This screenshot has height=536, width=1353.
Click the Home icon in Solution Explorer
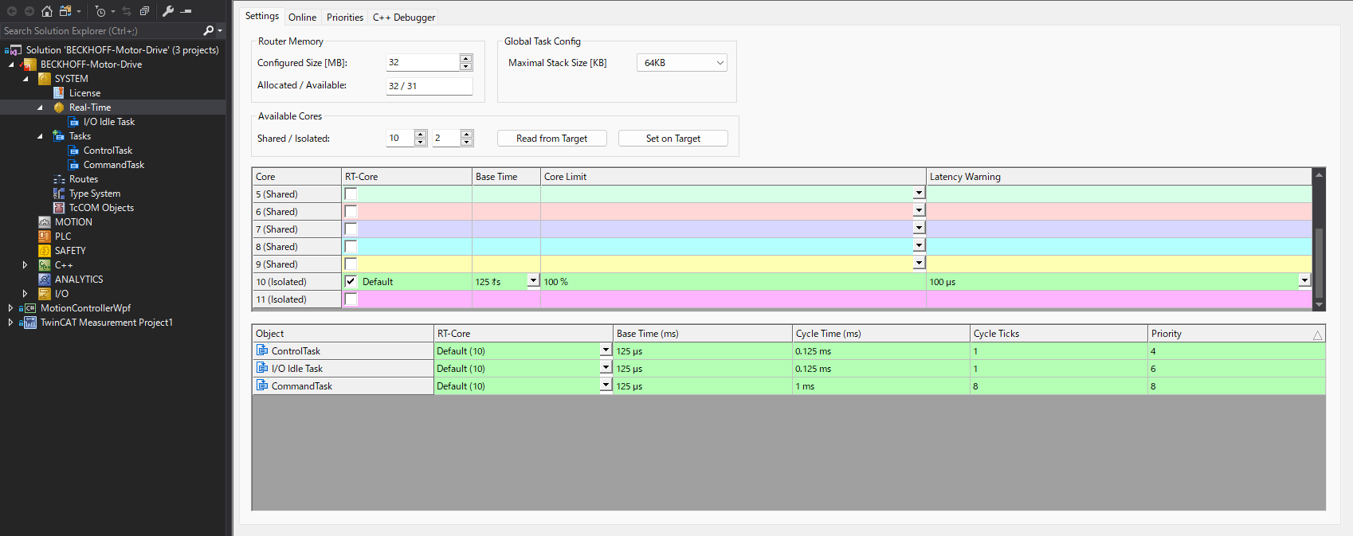[47, 11]
